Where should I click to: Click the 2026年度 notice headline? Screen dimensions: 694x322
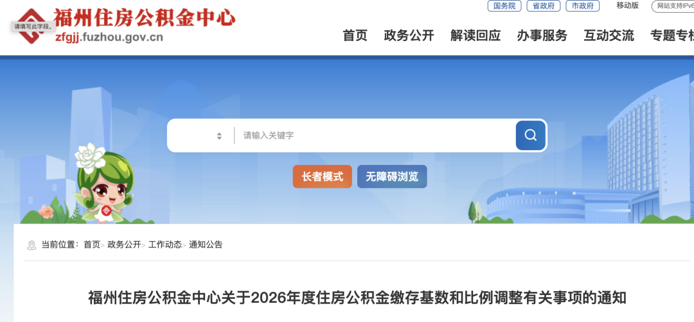pyautogui.click(x=357, y=298)
